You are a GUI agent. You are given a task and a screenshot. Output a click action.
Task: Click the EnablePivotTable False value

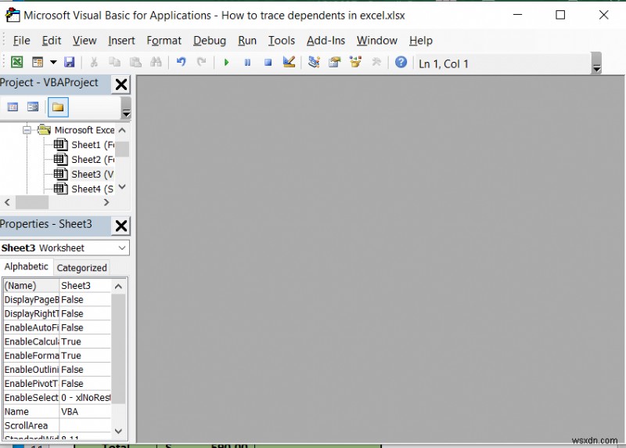[85, 384]
